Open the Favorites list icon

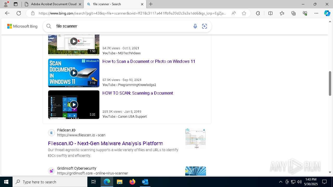282,13
